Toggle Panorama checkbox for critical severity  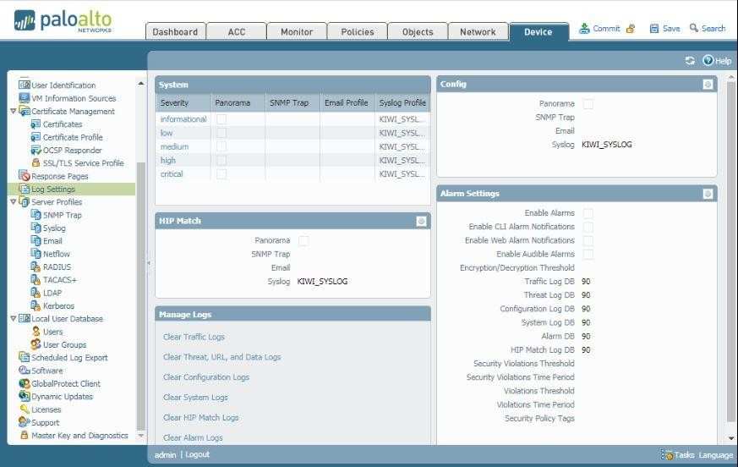coord(221,174)
